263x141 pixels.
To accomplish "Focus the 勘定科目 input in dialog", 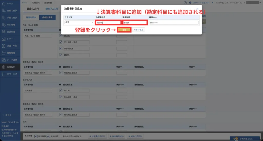I will pyautogui.click(x=135, y=23).
